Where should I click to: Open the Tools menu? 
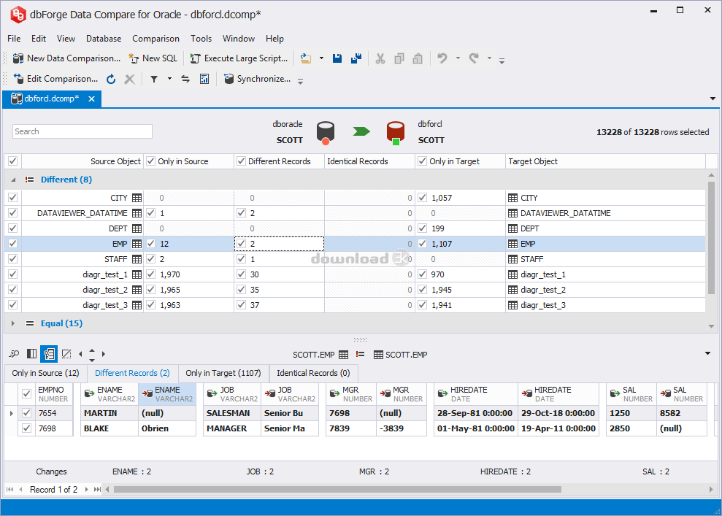pos(201,39)
